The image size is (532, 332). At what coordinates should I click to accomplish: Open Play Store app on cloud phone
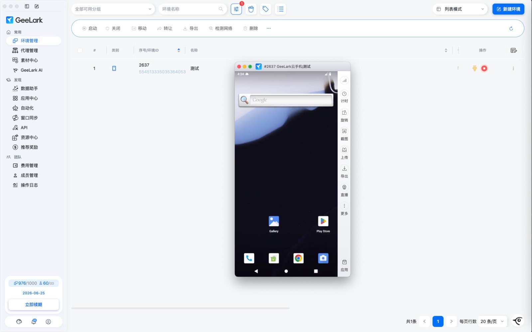coord(323,222)
